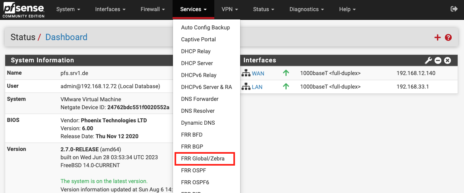The height and width of the screenshot is (193, 464).
Task: Click the wrench icon in Interfaces panel
Action: coord(428,60)
